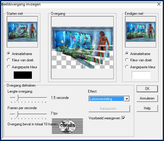Click the 'Effect:' label
164x141 pixels.
92,91
